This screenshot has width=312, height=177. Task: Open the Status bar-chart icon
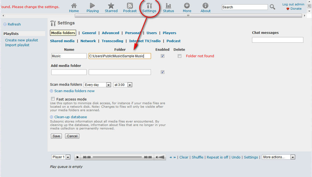[168, 6]
